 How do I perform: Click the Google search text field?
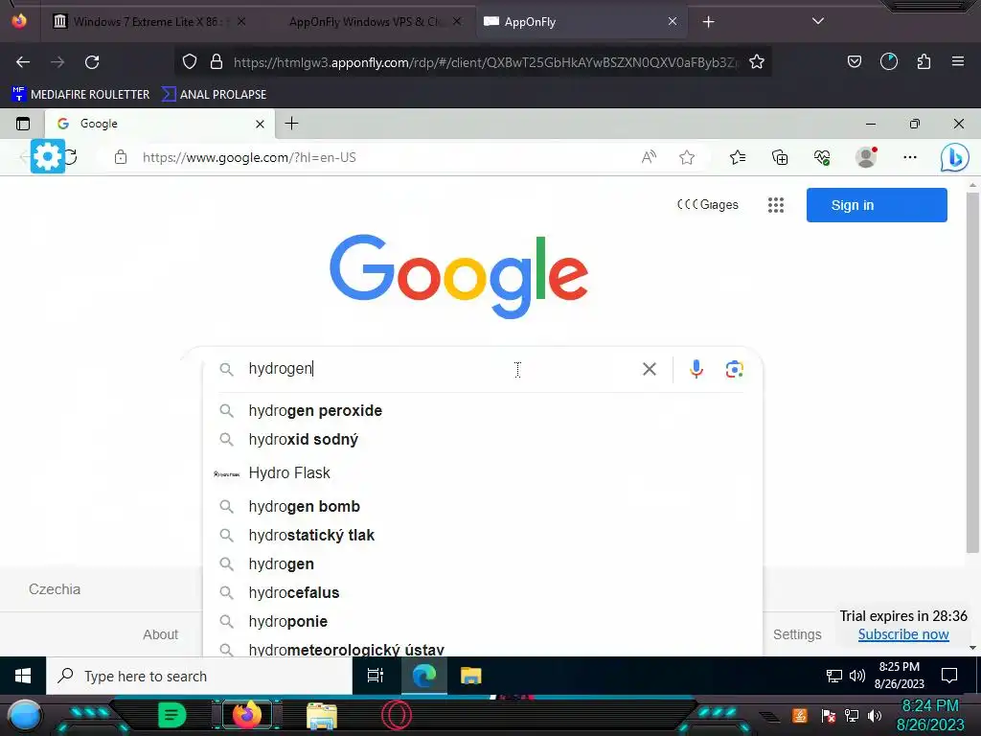[438, 369]
